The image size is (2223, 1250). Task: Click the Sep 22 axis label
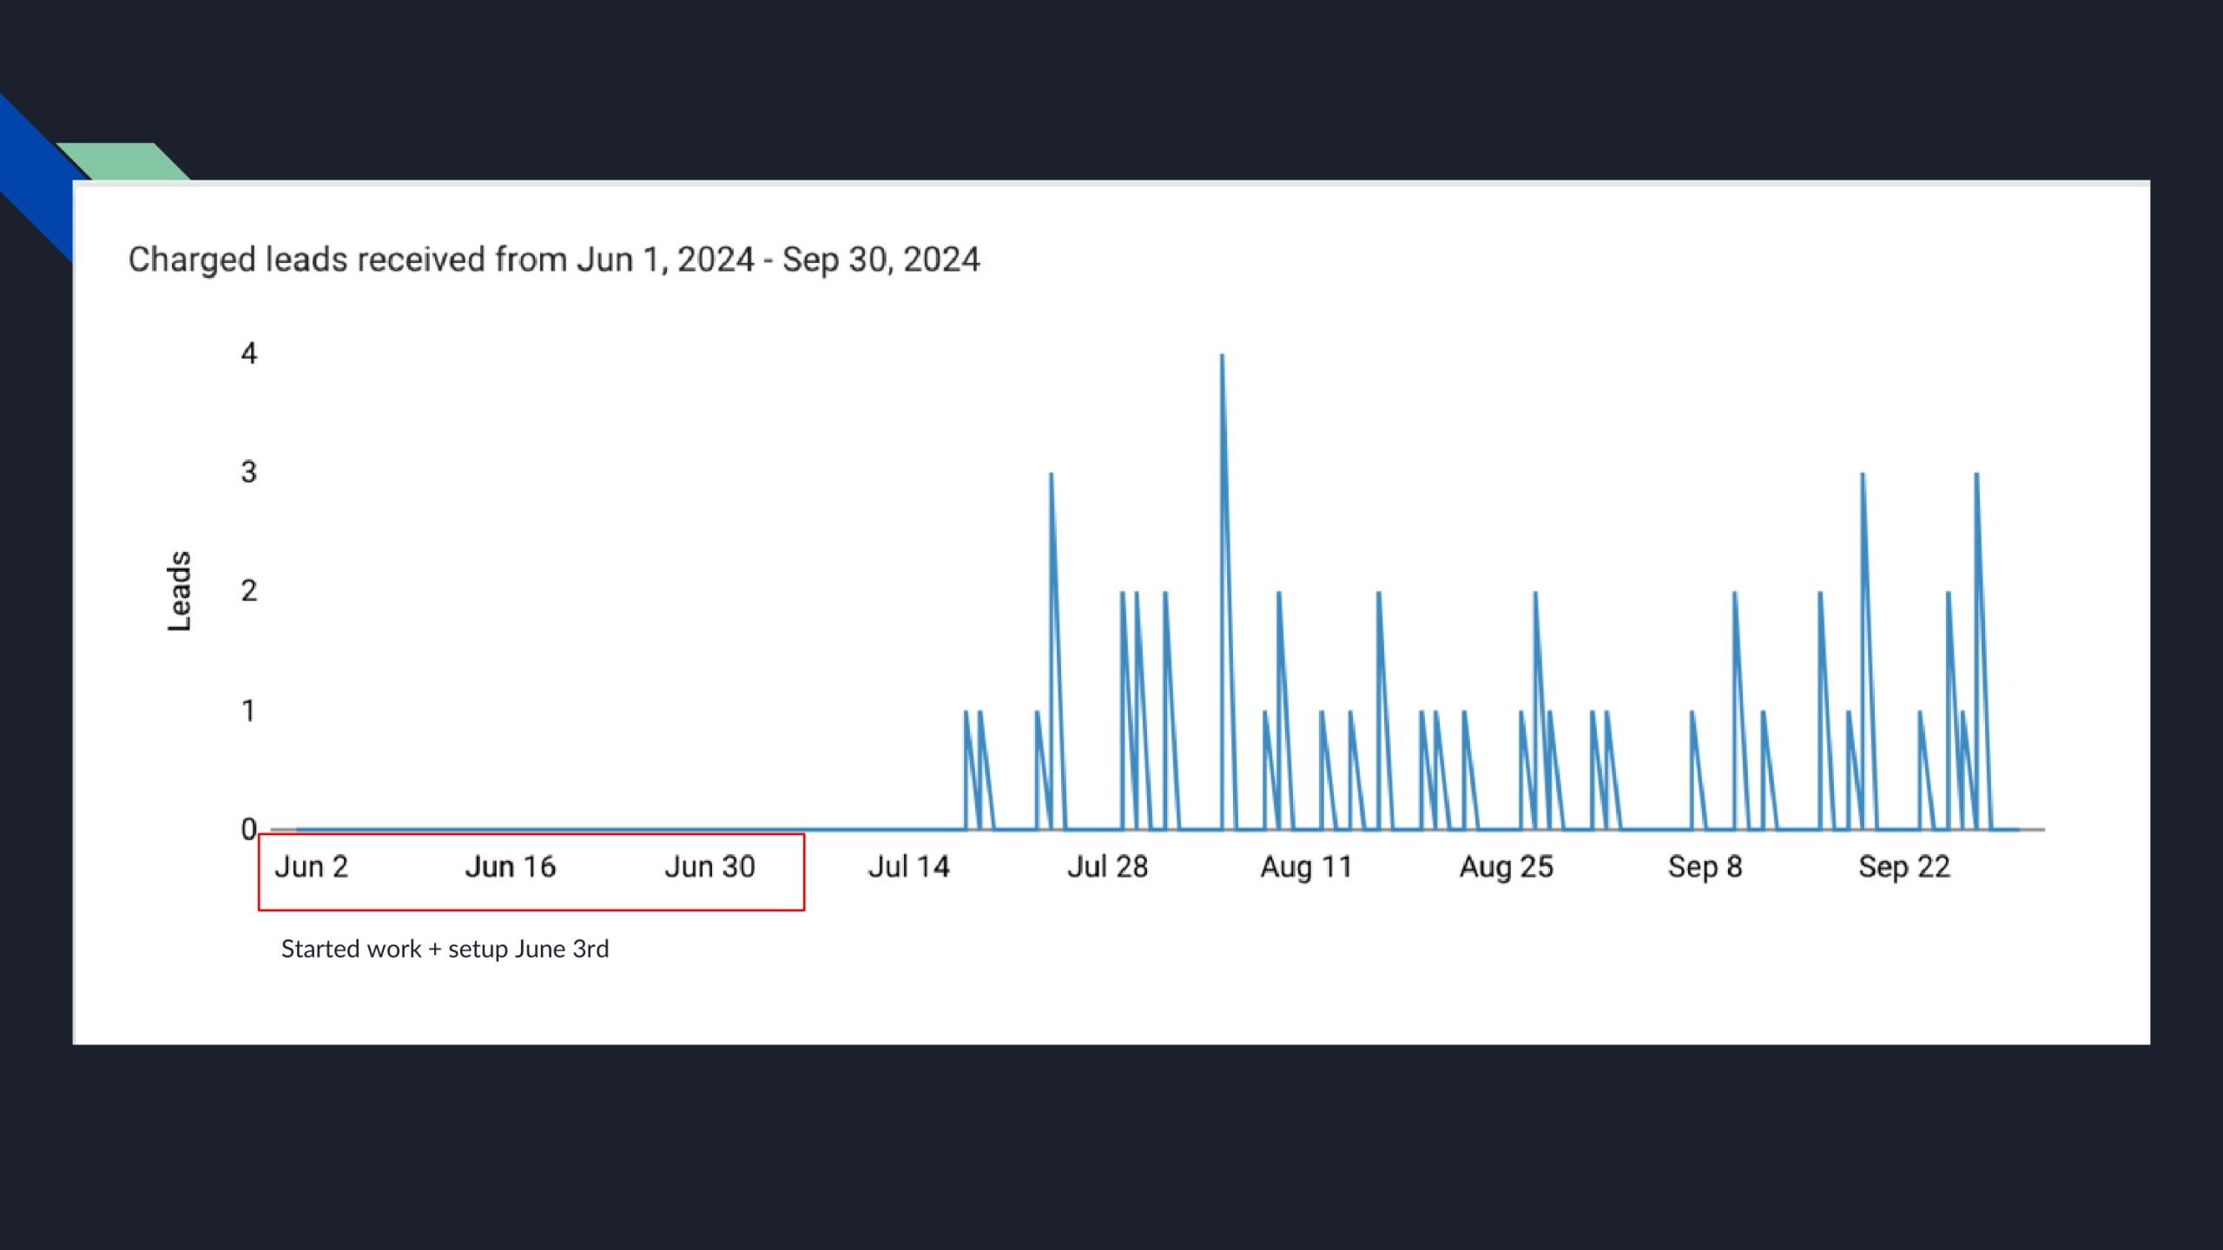(1903, 866)
